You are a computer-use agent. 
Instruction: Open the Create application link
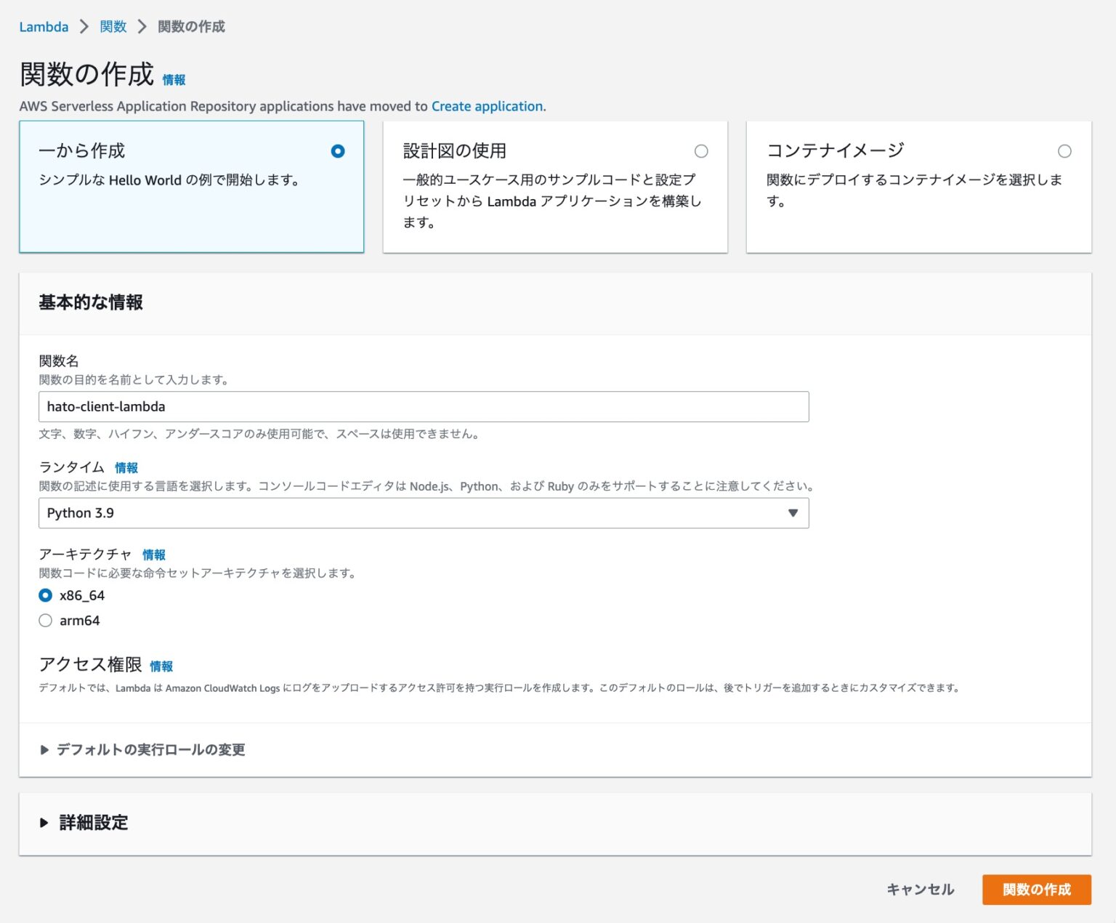click(487, 106)
